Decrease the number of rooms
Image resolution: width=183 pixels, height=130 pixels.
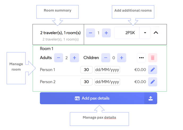(90, 33)
